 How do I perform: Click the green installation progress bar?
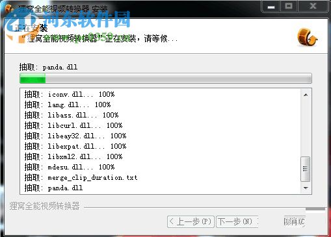[166, 79]
